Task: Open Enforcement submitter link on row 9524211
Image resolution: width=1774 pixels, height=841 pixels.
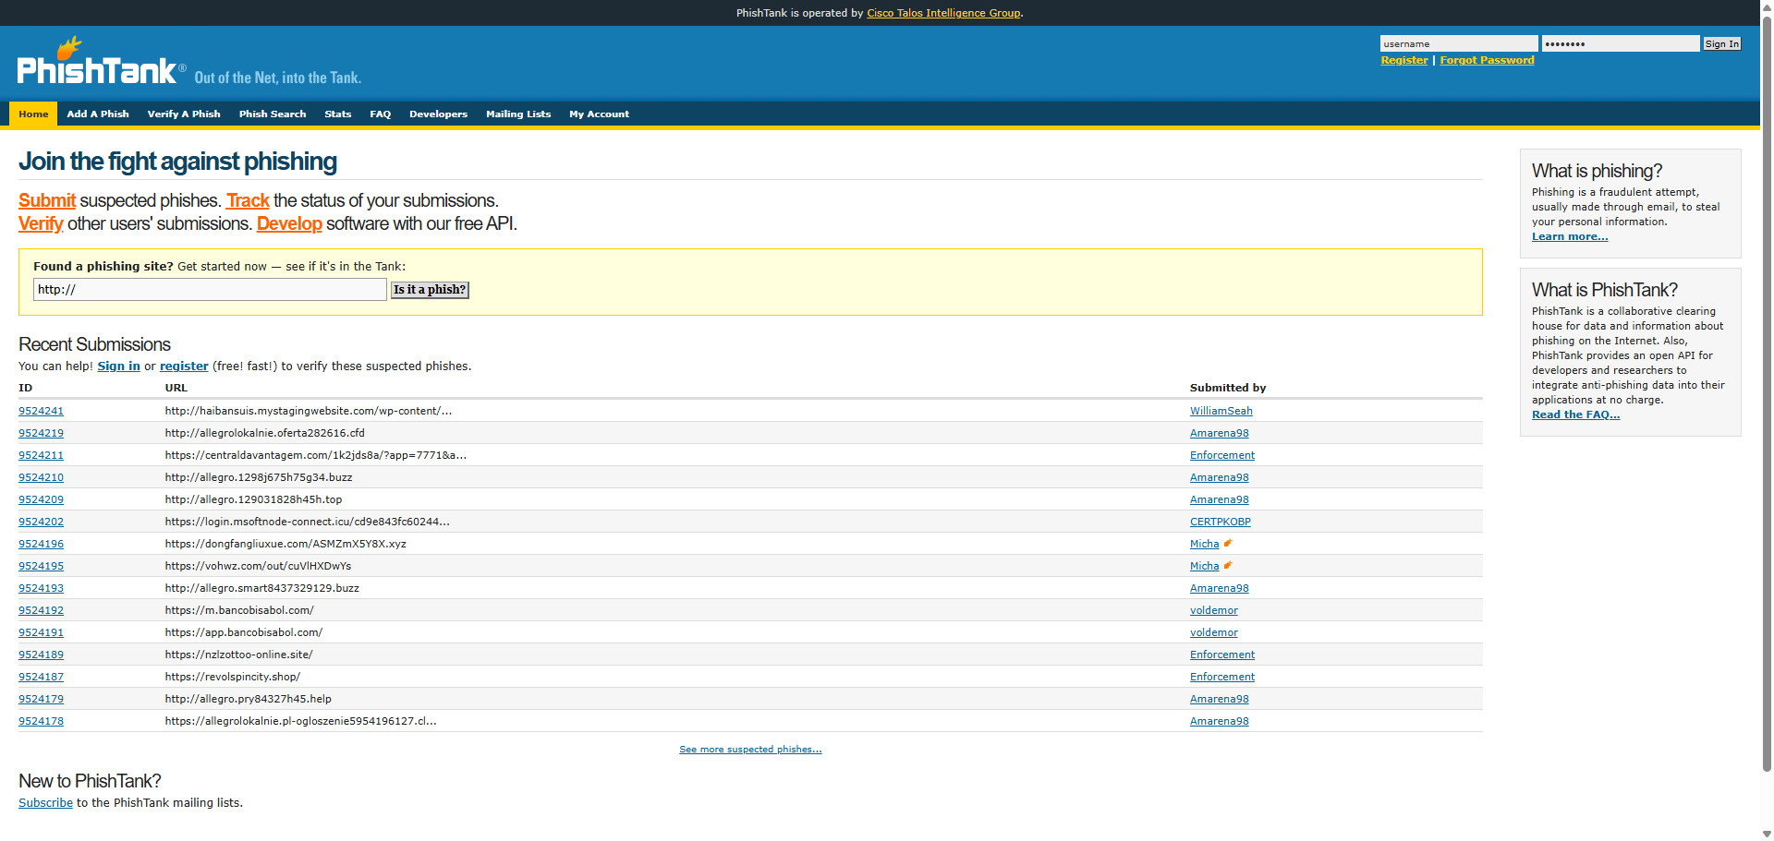Action: (x=1222, y=455)
